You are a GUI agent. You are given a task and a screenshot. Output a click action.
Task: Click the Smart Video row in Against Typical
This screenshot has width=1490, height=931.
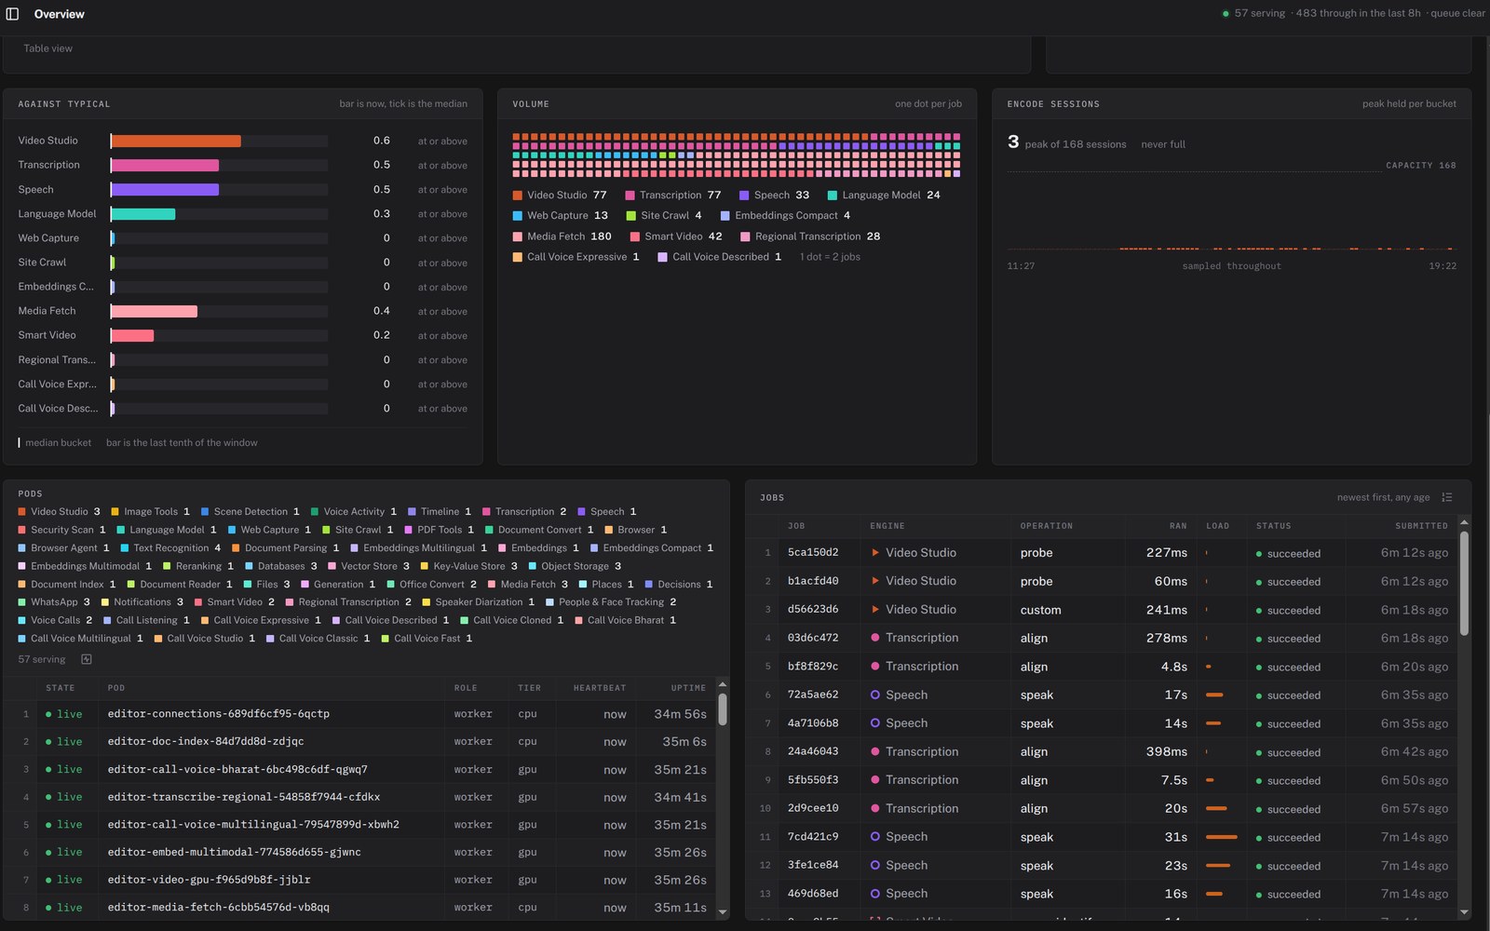point(242,335)
